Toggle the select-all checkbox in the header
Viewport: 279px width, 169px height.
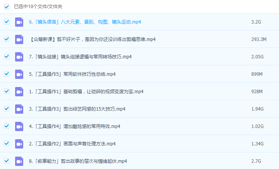7,7
